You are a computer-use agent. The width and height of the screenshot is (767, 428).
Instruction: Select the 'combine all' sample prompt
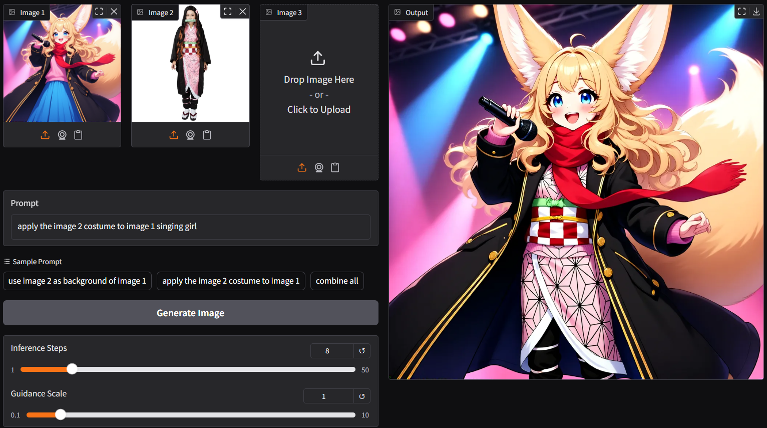[337, 281]
